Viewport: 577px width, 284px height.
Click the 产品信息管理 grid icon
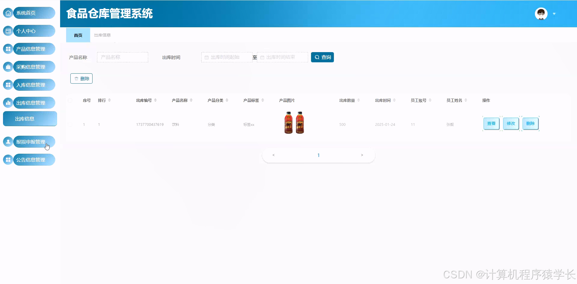(x=8, y=49)
